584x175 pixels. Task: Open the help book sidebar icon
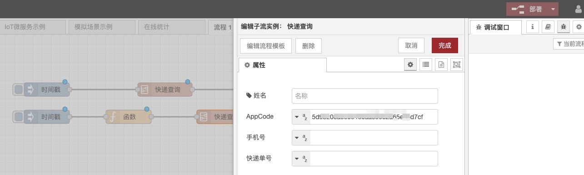coord(548,27)
